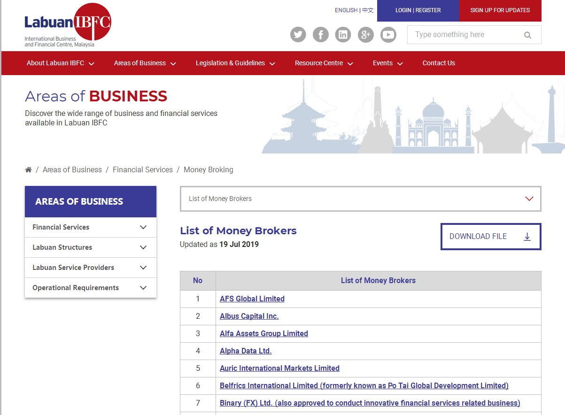Select Contact Us in navigation bar
The width and height of the screenshot is (565, 415).
coord(439,63)
